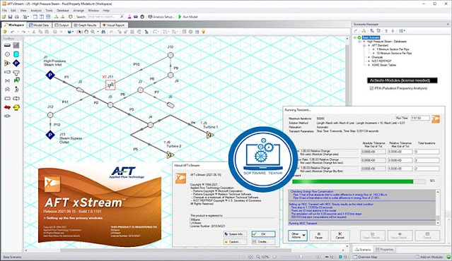Select the ASME Steam Tables scenario

click(383, 65)
